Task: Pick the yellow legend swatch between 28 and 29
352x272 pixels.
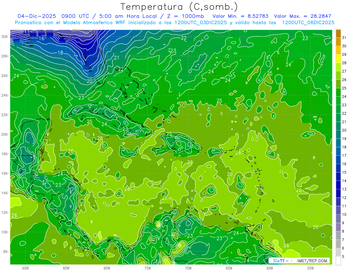Action: point(338,59)
